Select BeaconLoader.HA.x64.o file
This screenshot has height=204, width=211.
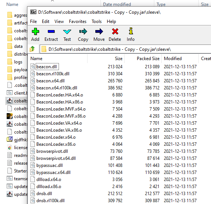click(x=60, y=95)
